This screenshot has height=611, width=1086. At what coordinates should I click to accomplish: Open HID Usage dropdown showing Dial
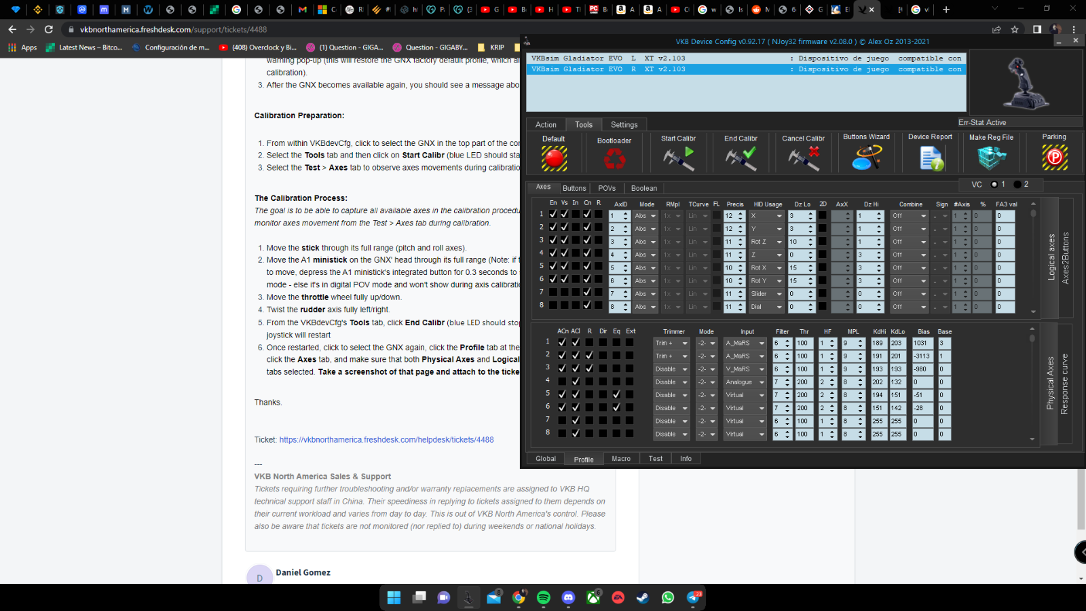coord(766,307)
